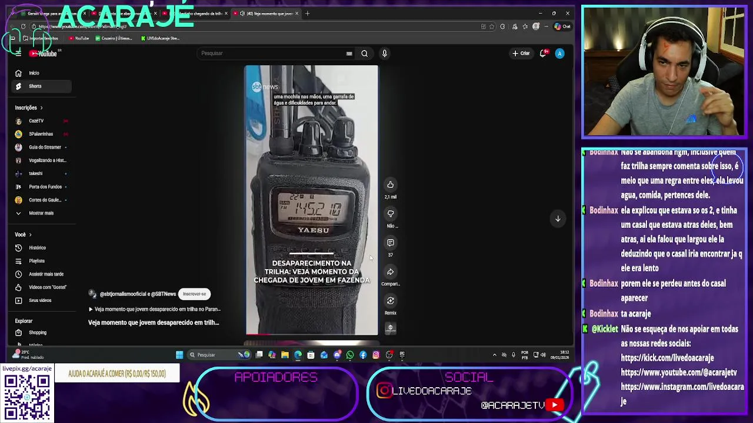Open the on-screen keyboard icon in the search box
The width and height of the screenshot is (753, 423).
point(349,53)
